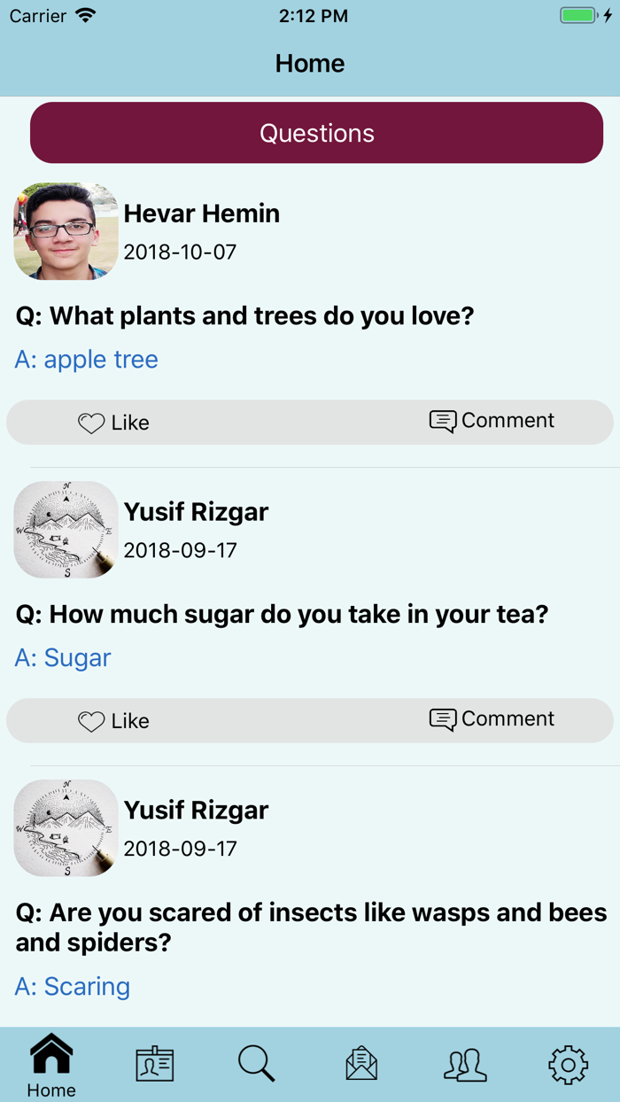The width and height of the screenshot is (620, 1102).
Task: Tap the search magnifier icon
Action: click(257, 1063)
